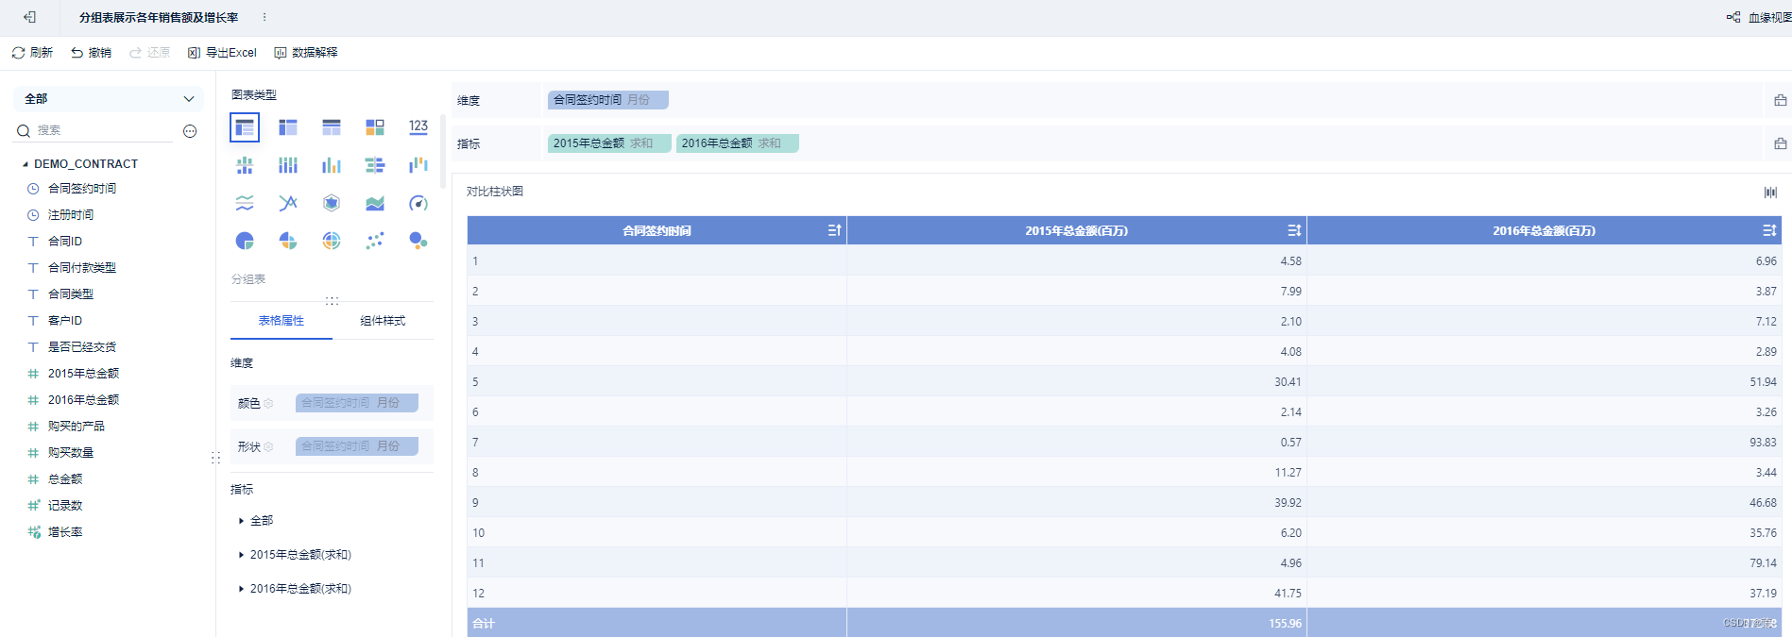Click the 对比柱状图 component title

[x=495, y=192]
